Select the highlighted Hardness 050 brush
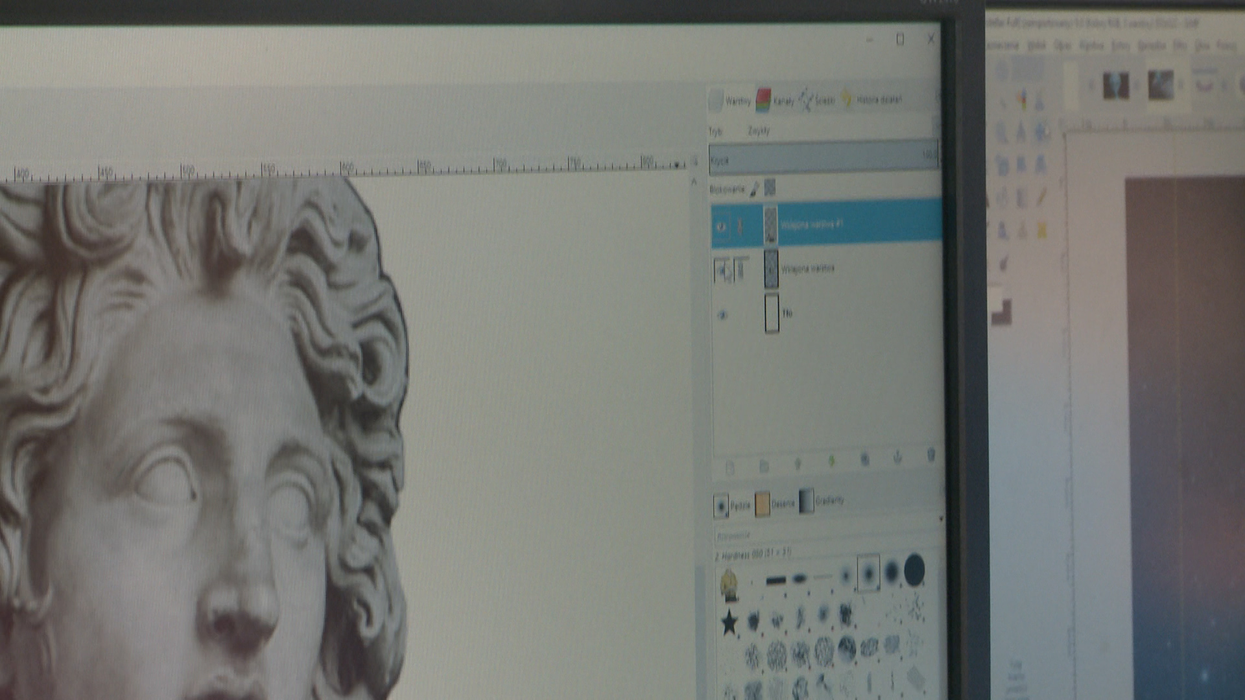1245x700 pixels. click(x=868, y=573)
